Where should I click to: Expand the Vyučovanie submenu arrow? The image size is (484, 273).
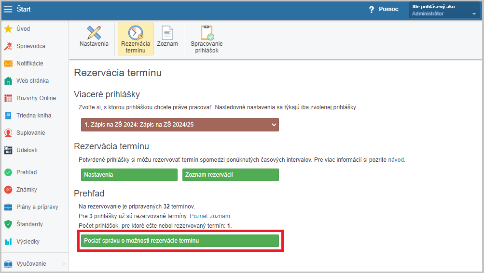coord(63,264)
